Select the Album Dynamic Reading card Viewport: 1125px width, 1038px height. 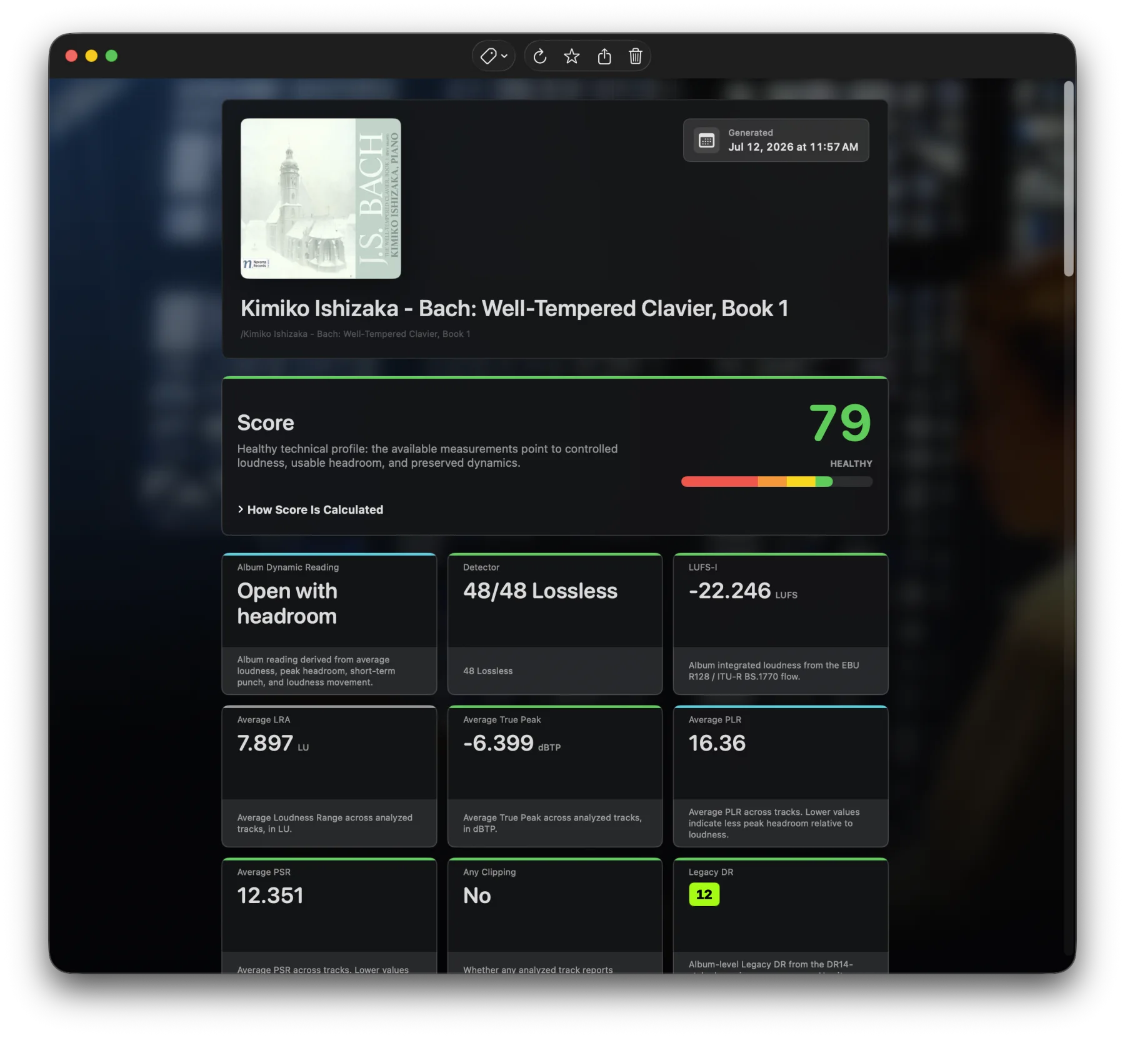click(329, 624)
